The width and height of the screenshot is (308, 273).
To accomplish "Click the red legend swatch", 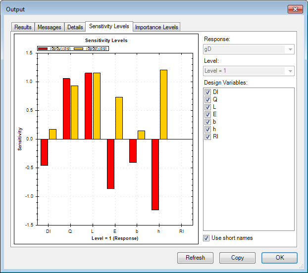I will click(43, 49).
